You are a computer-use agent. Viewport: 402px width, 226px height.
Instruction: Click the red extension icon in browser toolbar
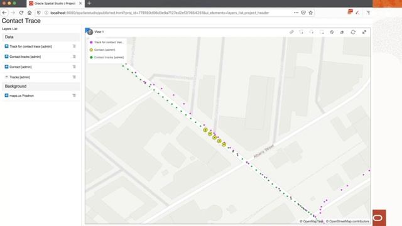click(350, 12)
